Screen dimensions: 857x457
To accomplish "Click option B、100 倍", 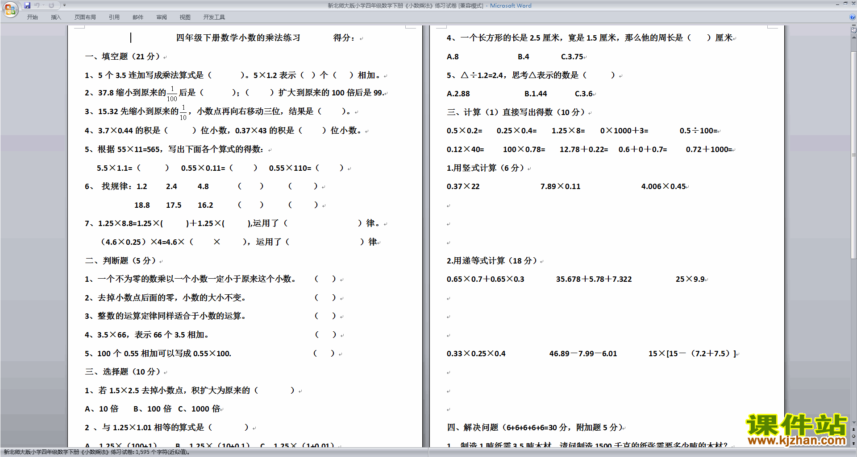I will pos(153,409).
